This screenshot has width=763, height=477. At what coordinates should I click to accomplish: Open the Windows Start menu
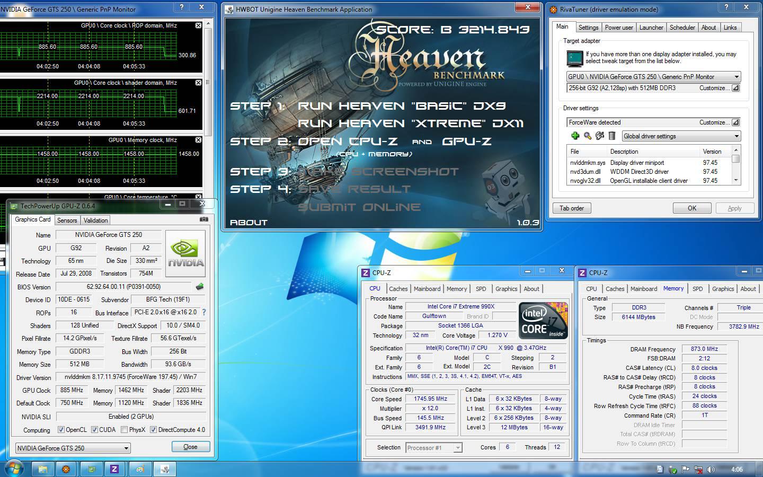(x=13, y=469)
